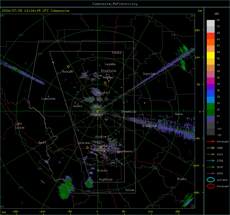Select the red 'forecast' ellipse symbol
The height and width of the screenshot is (215, 230).
click(211, 186)
